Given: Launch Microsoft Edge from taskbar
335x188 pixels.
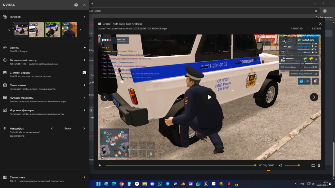Looking at the screenshot, I should point(114,184).
